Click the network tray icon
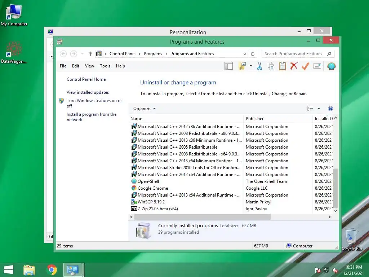 tap(326, 270)
